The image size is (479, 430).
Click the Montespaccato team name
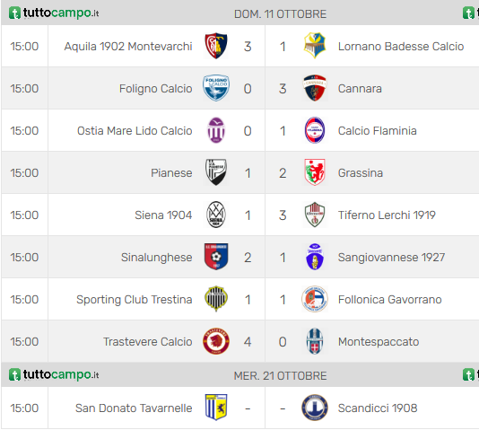tap(379, 342)
